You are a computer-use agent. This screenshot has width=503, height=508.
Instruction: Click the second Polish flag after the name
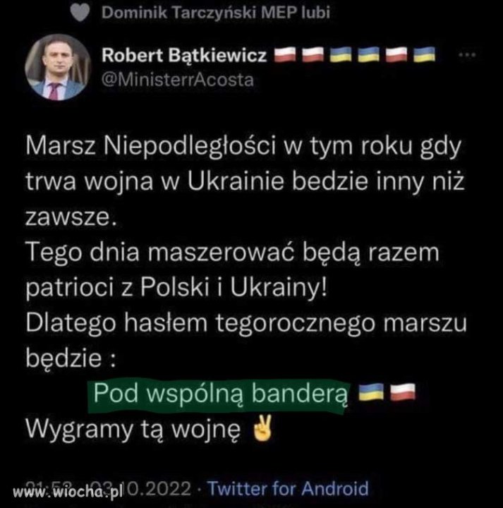tap(313, 54)
